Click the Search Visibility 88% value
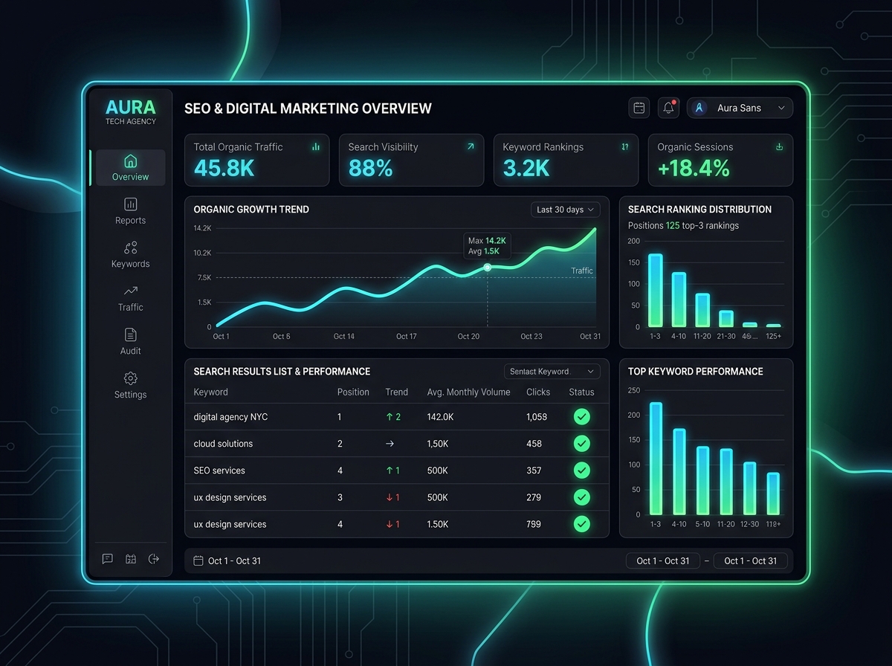892x666 pixels. 370,169
